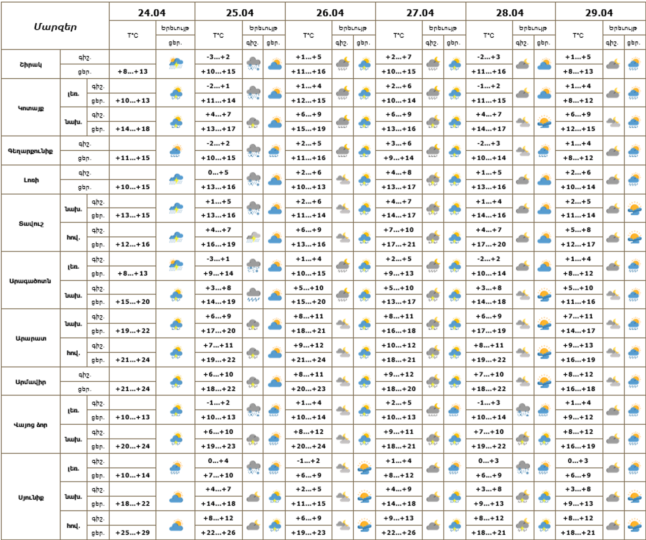Click the +17...+21 temperature cell
The height and width of the screenshot is (540, 646).
399,244
